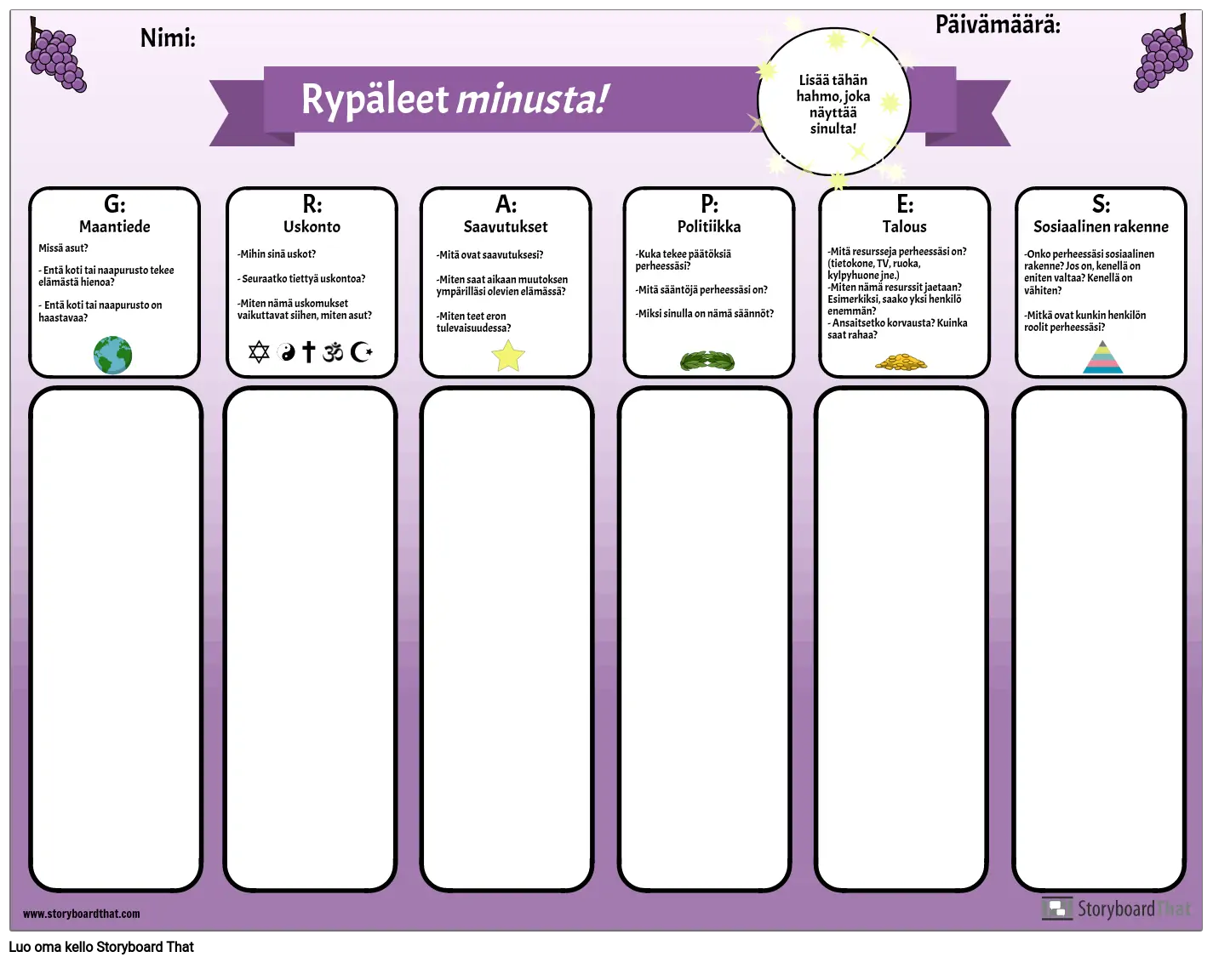This screenshot has width=1213, height=963.
Task: Click the Päivämäärä: date field
Action: [998, 26]
